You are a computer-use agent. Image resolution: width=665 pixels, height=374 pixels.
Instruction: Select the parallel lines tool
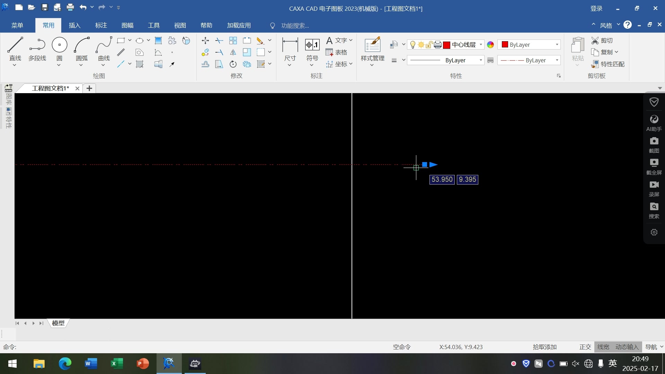[121, 52]
